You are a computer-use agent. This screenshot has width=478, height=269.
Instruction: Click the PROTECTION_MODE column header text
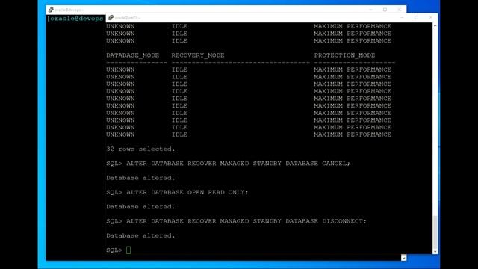(x=344, y=55)
